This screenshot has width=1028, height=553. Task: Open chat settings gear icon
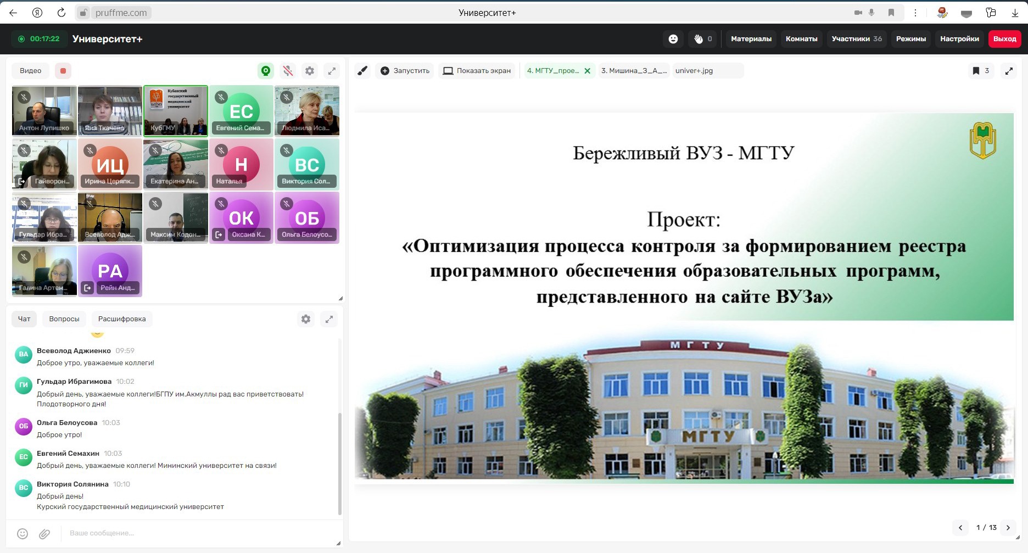(306, 319)
